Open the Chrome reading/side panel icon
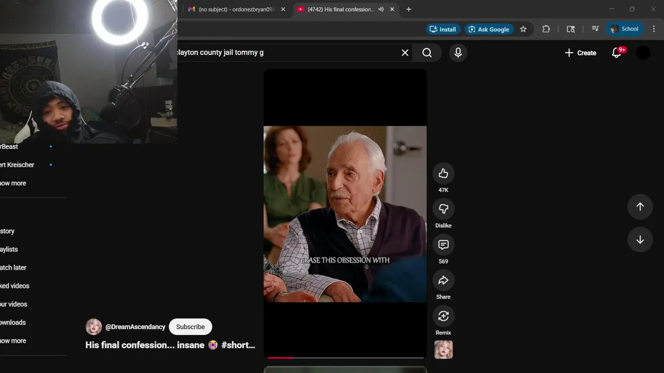 pos(571,29)
